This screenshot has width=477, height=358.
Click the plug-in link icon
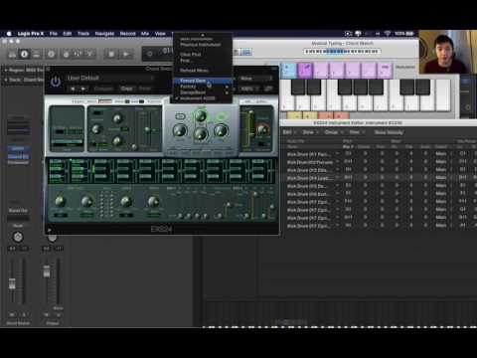268,89
